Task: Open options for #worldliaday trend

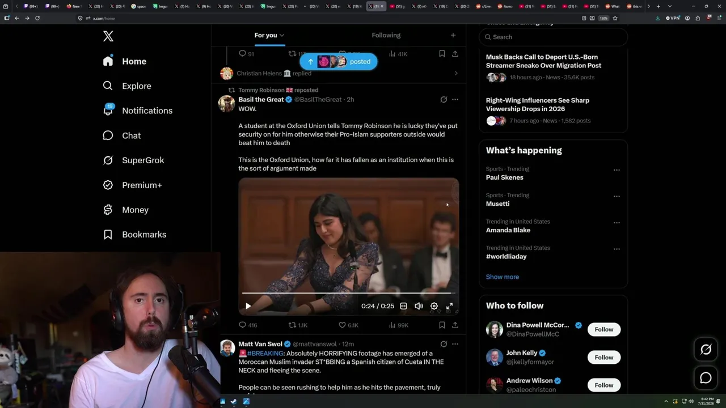Action: (617, 249)
